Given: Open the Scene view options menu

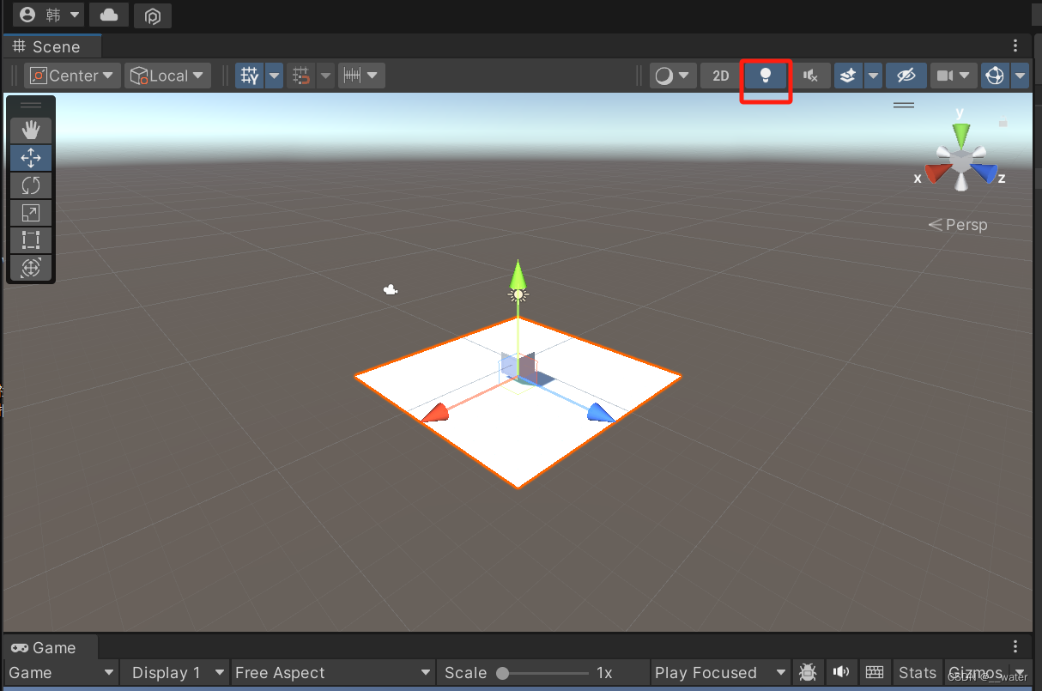Looking at the screenshot, I should (x=1015, y=45).
